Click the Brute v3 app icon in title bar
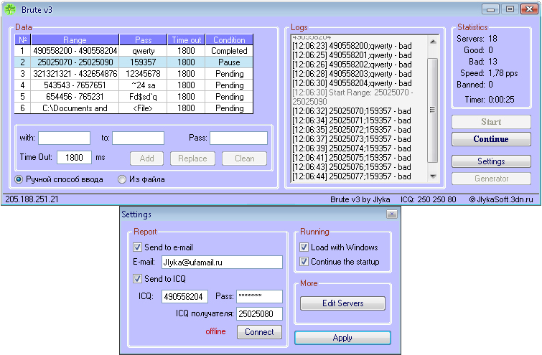542x355 pixels. tap(9, 9)
